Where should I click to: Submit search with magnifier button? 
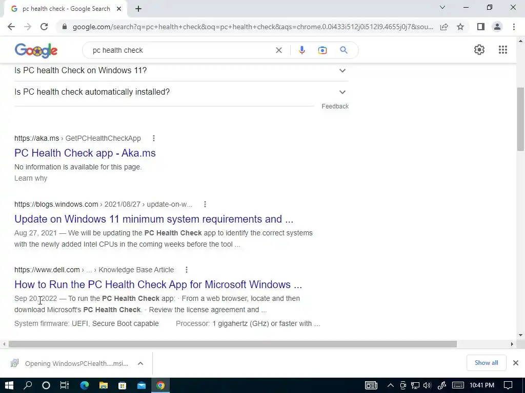[344, 50]
